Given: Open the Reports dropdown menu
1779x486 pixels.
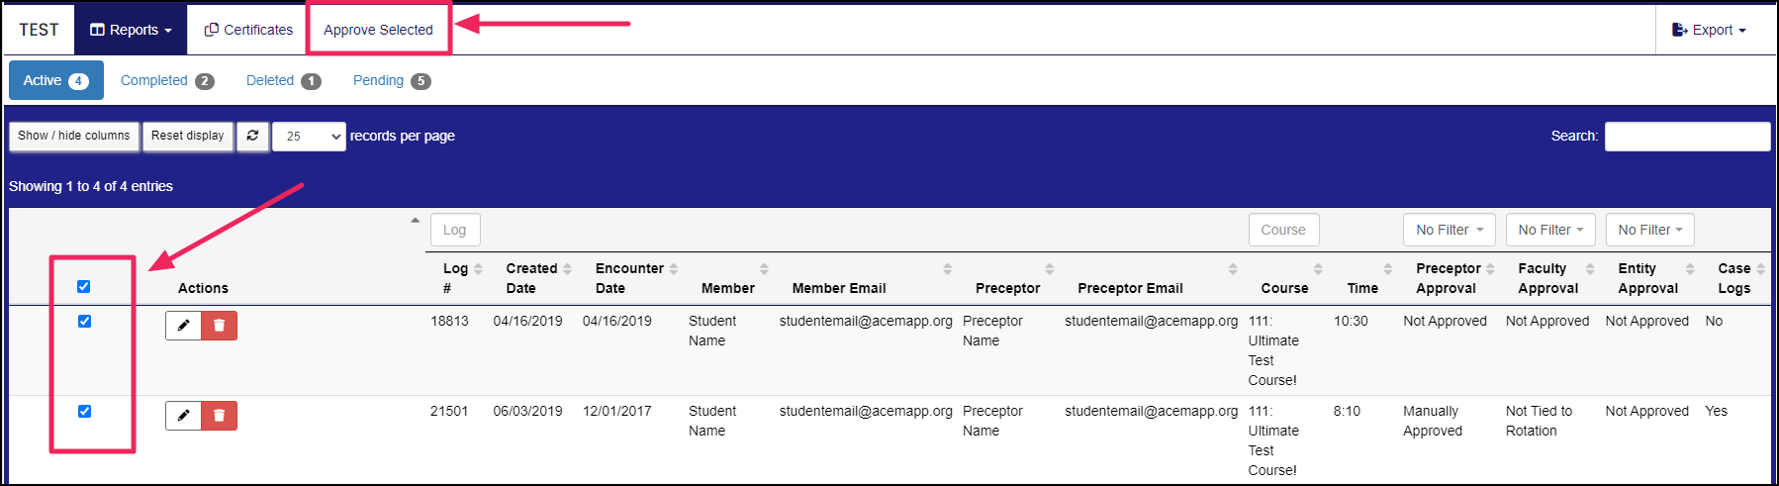Looking at the screenshot, I should pos(131,30).
